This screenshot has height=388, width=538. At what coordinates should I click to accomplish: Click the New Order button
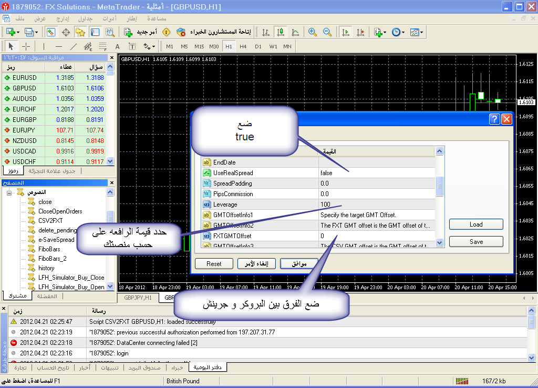[140, 32]
